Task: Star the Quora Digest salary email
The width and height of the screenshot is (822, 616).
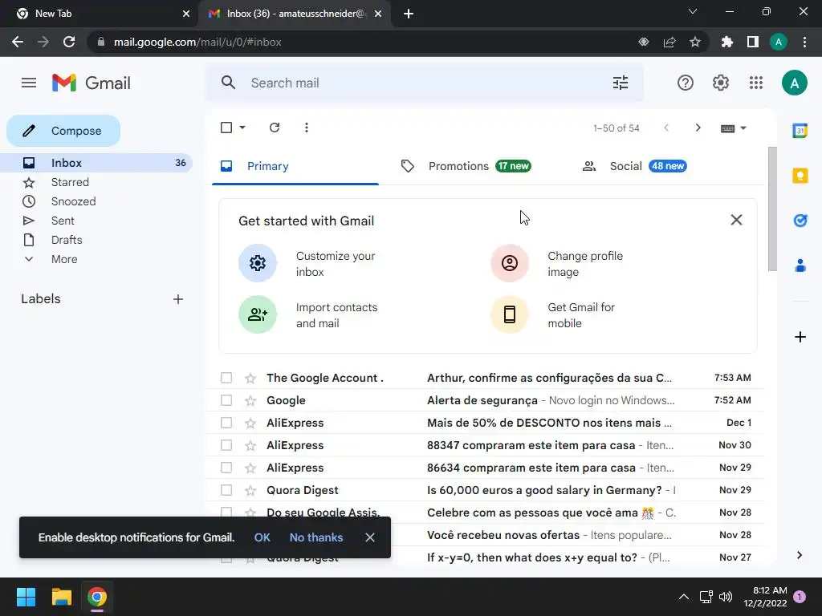Action: (250, 490)
